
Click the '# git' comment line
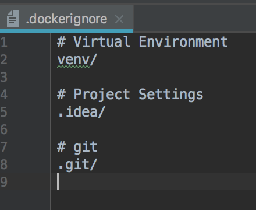pos(77,147)
